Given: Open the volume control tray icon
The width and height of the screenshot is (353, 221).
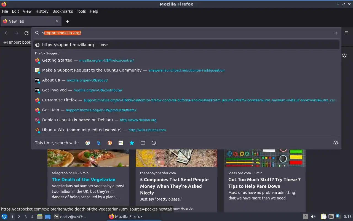Looking at the screenshot, I should coord(313,217).
